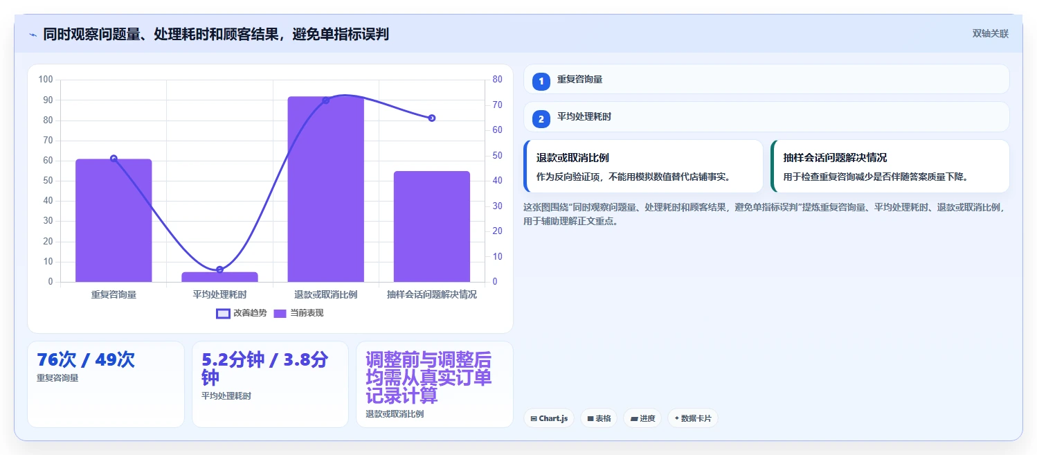1037x455 pixels.
Task: Click the bar icon in the 进度 tag
Action: pos(634,418)
